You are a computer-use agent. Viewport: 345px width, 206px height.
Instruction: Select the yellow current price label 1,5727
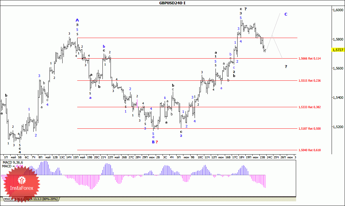pyautogui.click(x=338, y=50)
